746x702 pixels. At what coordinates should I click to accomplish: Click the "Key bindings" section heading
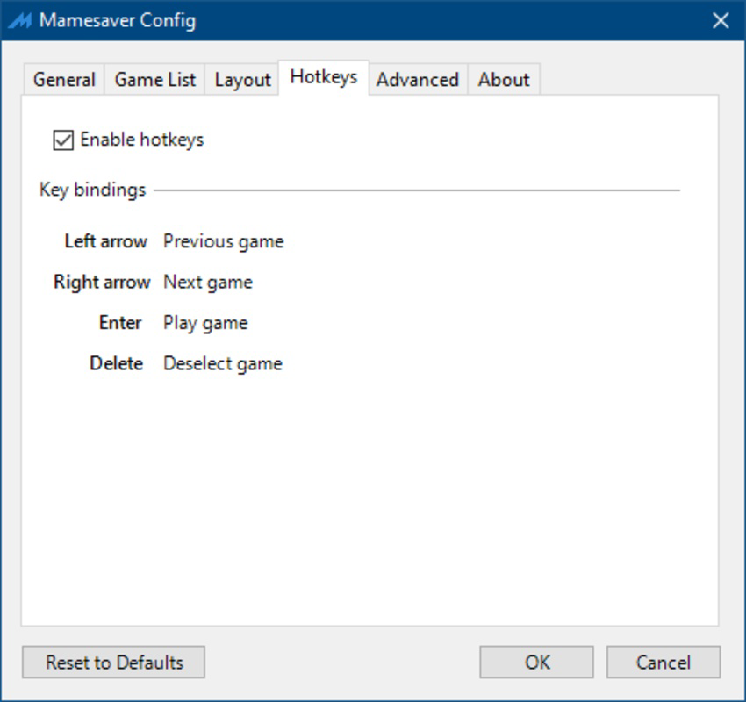click(93, 190)
